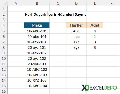Select cell containing '20-xyz-102'

[x=37, y=58]
